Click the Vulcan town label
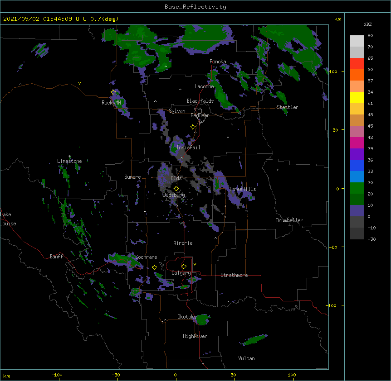The width and height of the screenshot is (391, 381). [x=246, y=358]
